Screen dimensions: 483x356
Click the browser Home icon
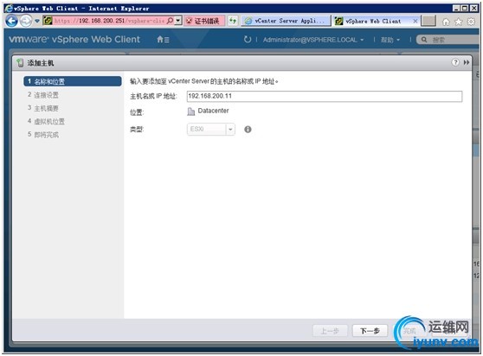tap(446, 22)
